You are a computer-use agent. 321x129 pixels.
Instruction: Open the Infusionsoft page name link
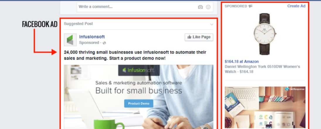tap(92, 37)
